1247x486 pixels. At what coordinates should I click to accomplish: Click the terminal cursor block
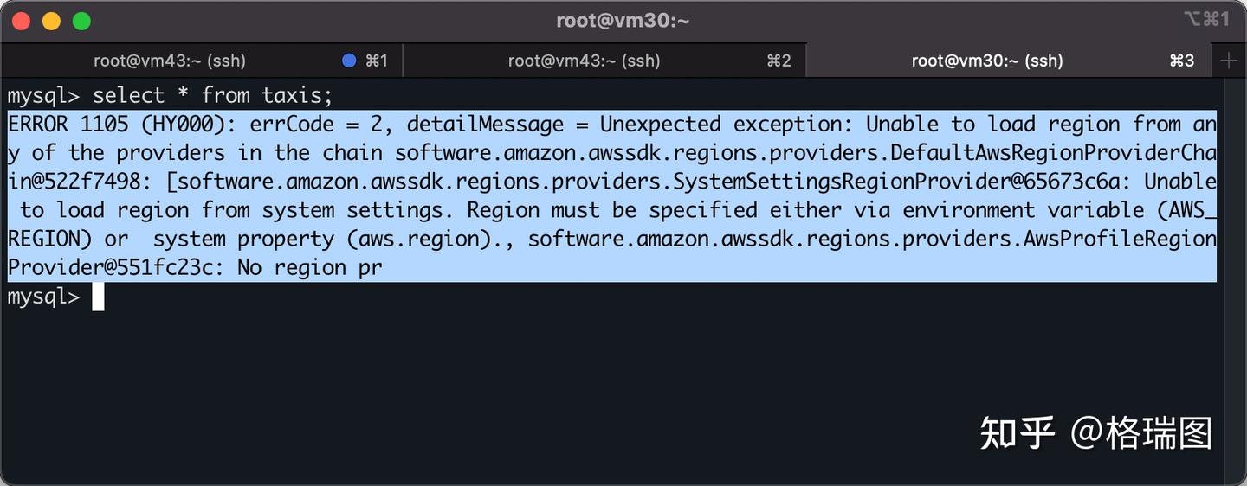click(98, 297)
